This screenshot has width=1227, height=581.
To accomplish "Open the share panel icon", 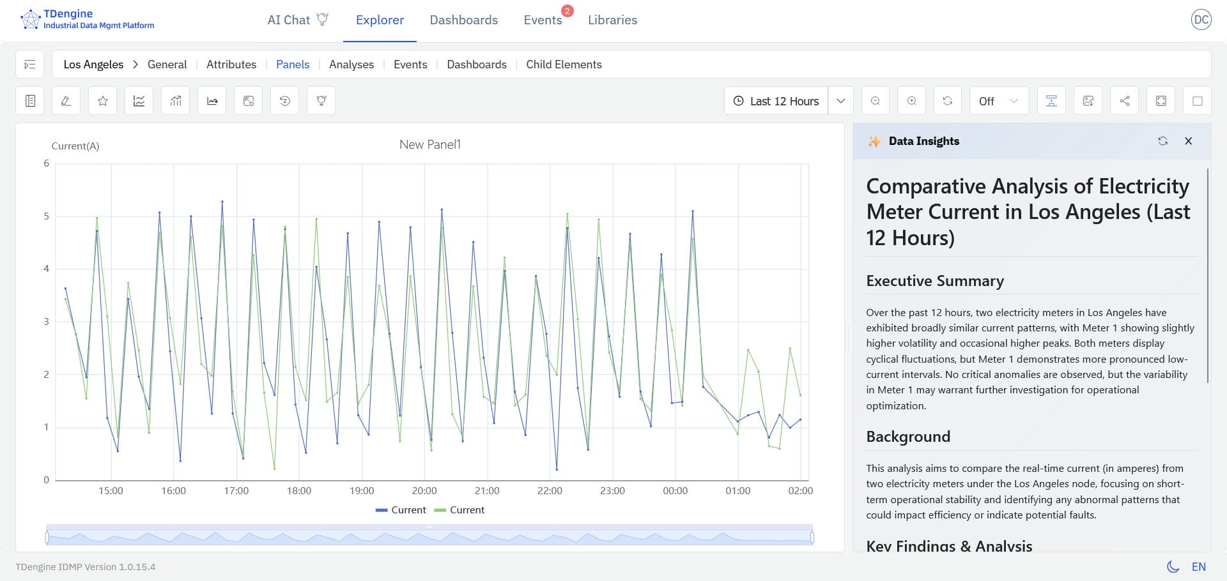I will (1125, 101).
